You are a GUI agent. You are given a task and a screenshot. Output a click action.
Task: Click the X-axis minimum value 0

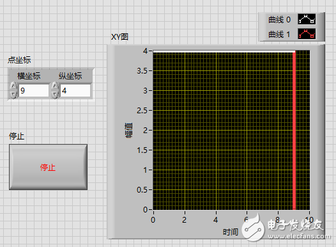[153, 219]
